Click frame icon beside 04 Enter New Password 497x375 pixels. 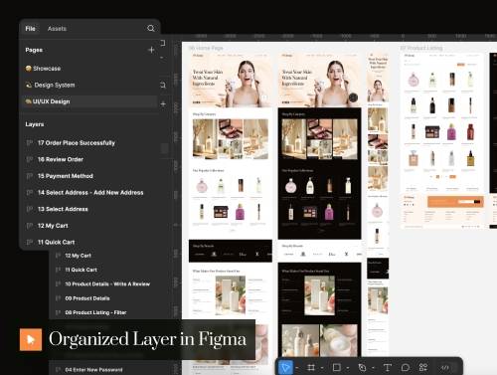(58, 370)
